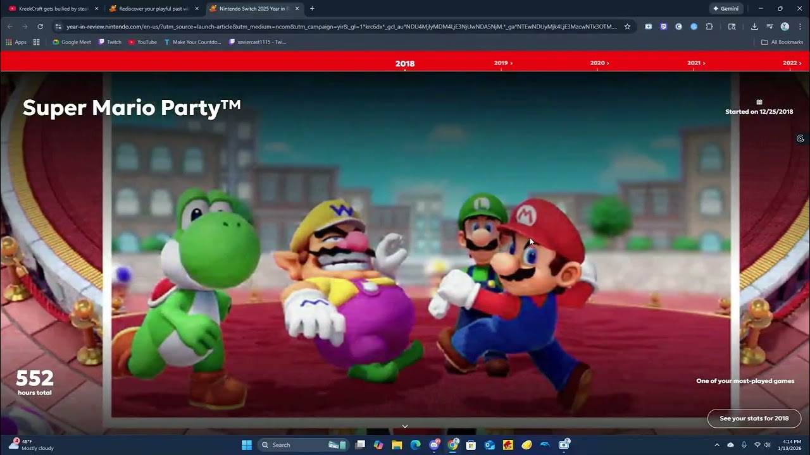Bookmark this page with the star icon
810x455 pixels.
coord(627,27)
